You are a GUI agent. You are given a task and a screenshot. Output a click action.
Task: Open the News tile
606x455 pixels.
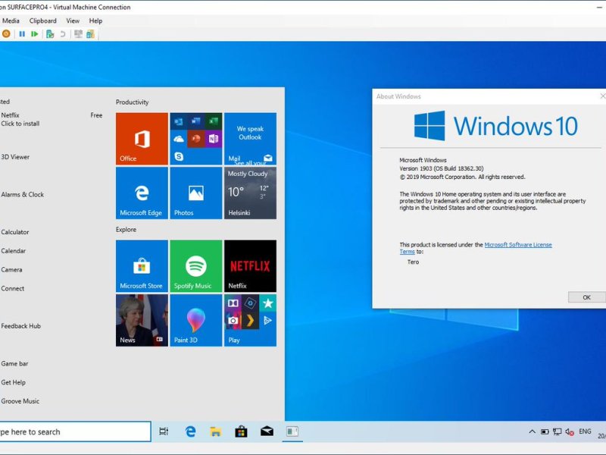pos(142,320)
